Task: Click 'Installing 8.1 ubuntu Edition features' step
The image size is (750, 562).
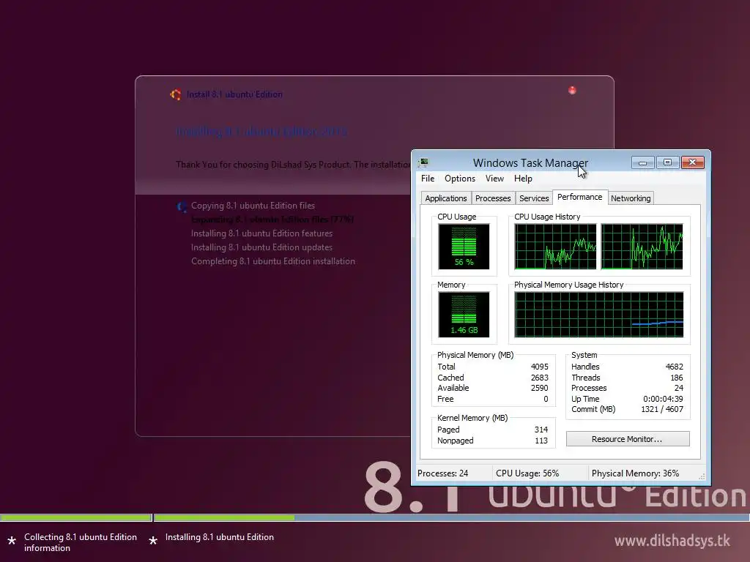Action: pyautogui.click(x=261, y=233)
